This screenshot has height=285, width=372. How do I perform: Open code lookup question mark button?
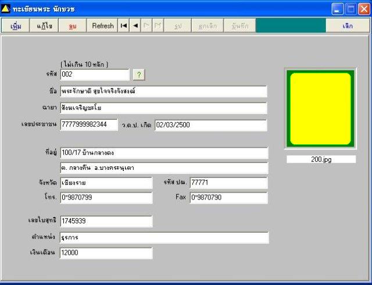[139, 75]
